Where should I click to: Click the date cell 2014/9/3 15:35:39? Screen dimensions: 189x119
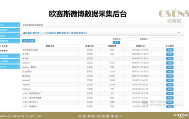coord(140,50)
